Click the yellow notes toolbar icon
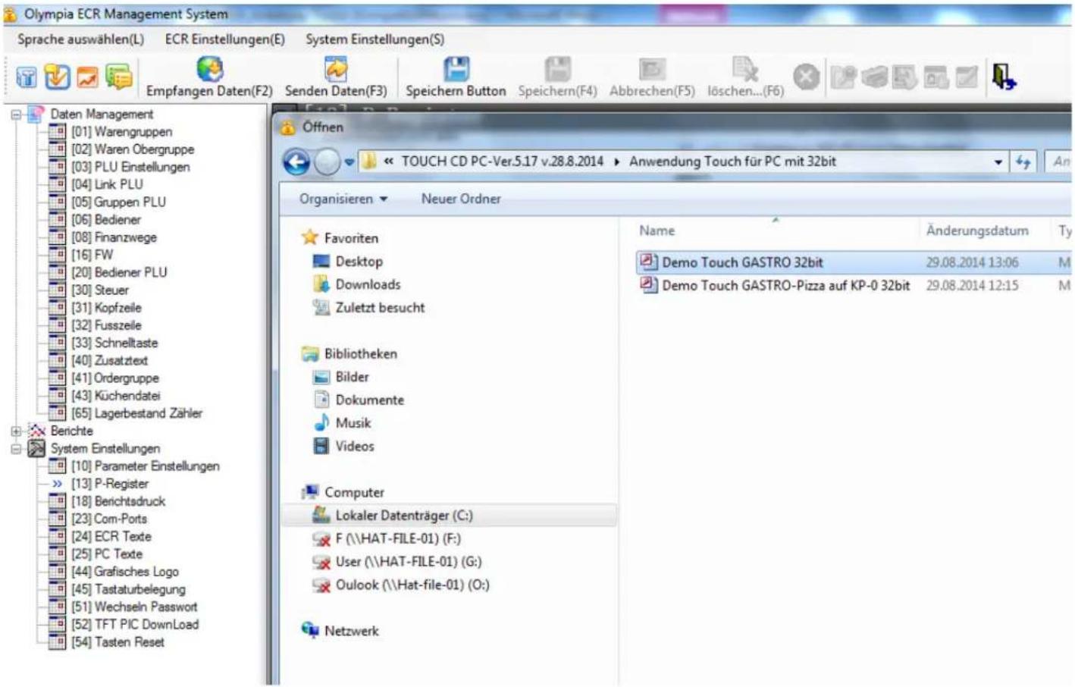This screenshot has height=687, width=1075. pos(118,77)
